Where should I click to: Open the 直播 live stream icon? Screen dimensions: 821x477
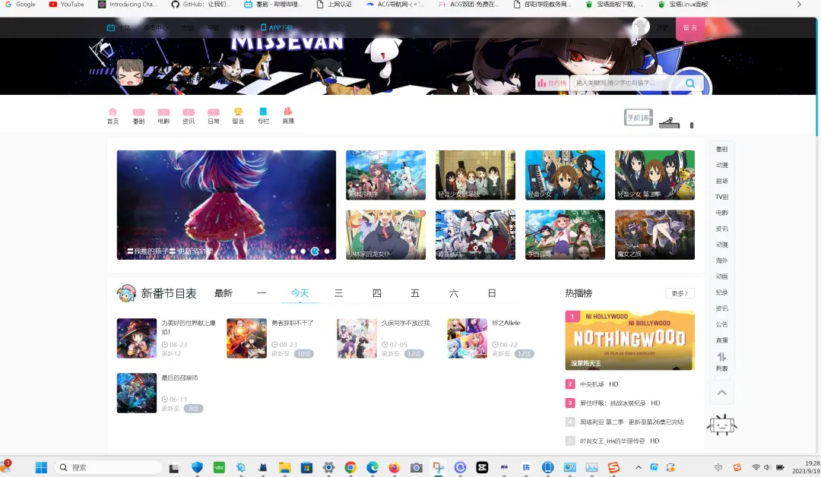[x=288, y=115]
